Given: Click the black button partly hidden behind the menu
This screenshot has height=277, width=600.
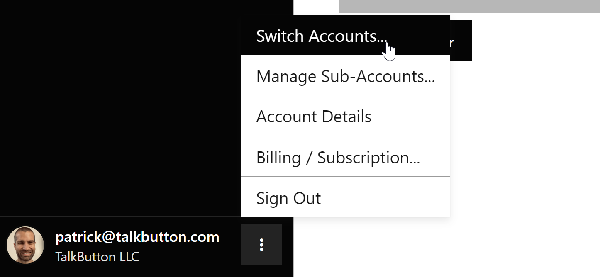Looking at the screenshot, I should [461, 41].
